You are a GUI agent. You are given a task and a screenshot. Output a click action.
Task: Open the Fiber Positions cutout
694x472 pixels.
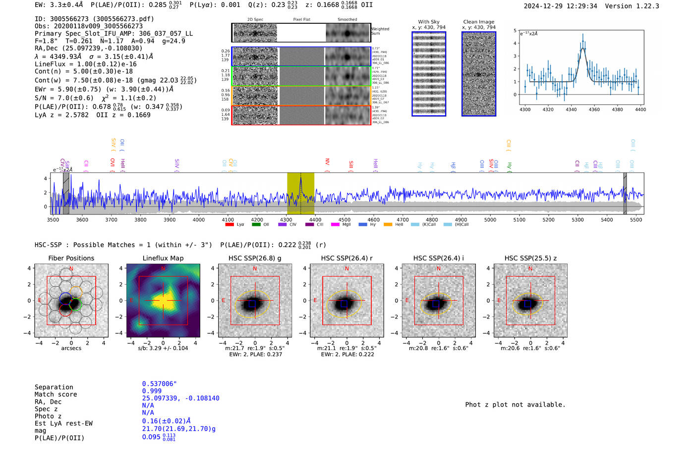tap(71, 300)
